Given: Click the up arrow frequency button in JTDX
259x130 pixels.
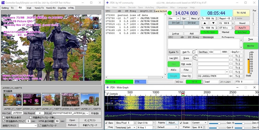Looking at the screenshot, I should tap(204, 23).
